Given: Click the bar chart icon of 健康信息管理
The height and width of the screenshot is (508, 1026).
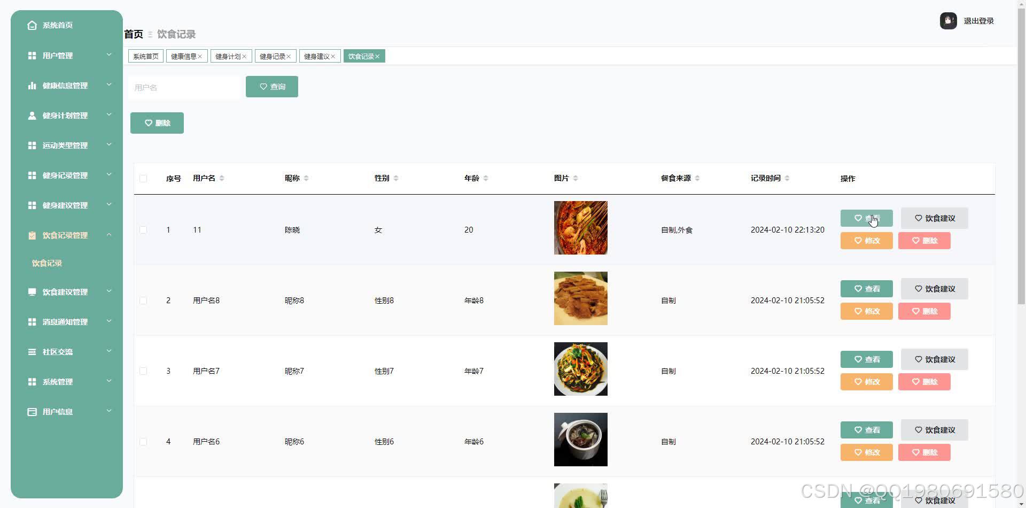Looking at the screenshot, I should click(x=32, y=86).
